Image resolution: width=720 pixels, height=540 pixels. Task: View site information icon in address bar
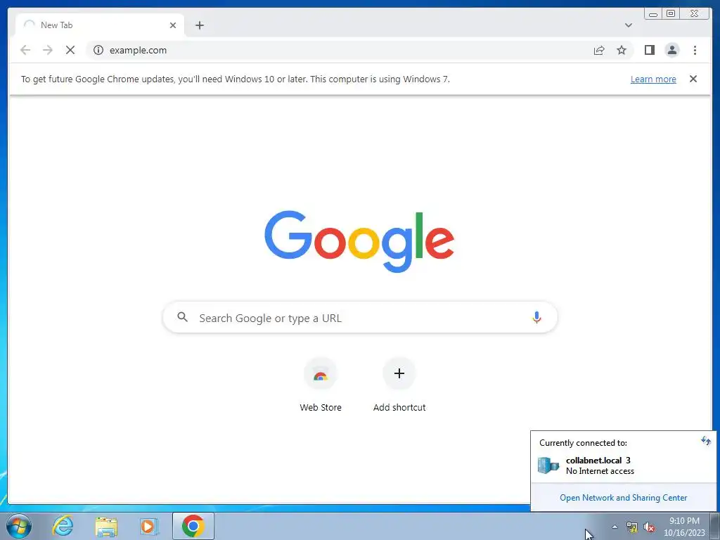click(x=98, y=50)
